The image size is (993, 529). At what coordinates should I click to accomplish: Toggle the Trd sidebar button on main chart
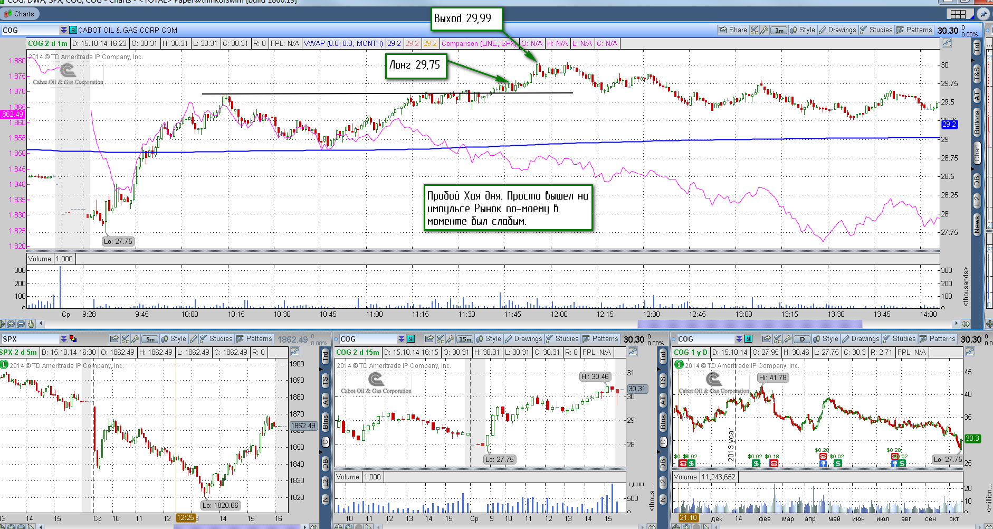(977, 47)
